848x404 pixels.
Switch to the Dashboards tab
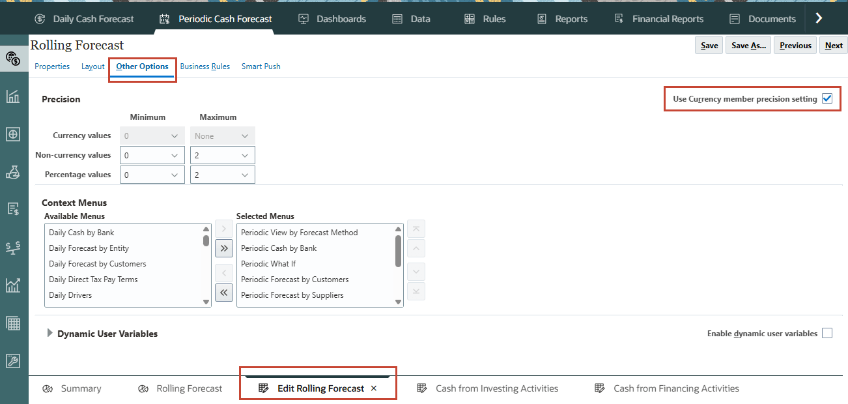332,19
